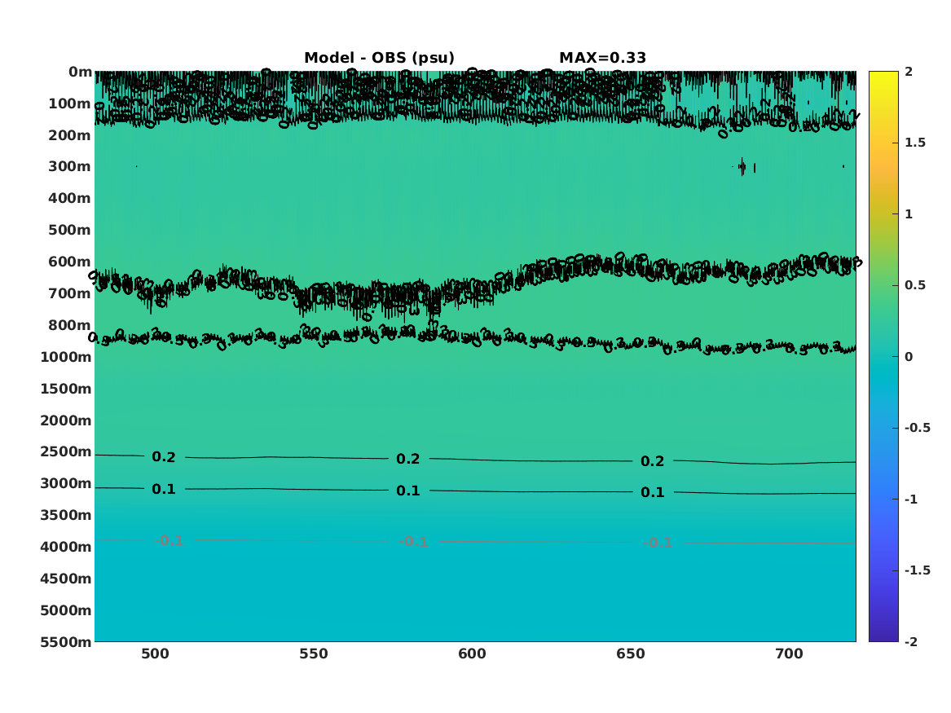The height and width of the screenshot is (713, 951).
Task: Click the '3500m' depth tick label
Action: coord(66,515)
